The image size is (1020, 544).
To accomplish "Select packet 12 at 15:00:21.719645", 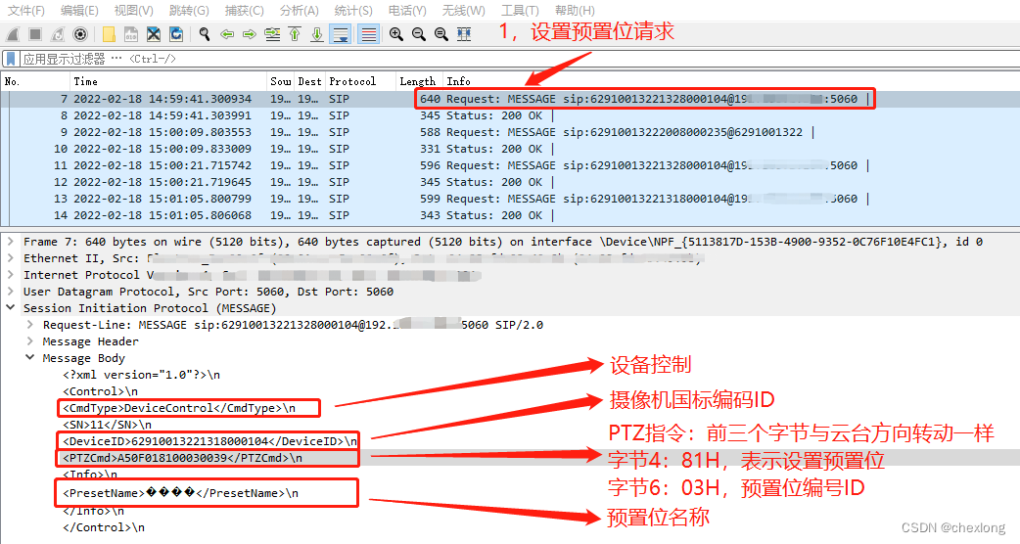I will click(510, 182).
